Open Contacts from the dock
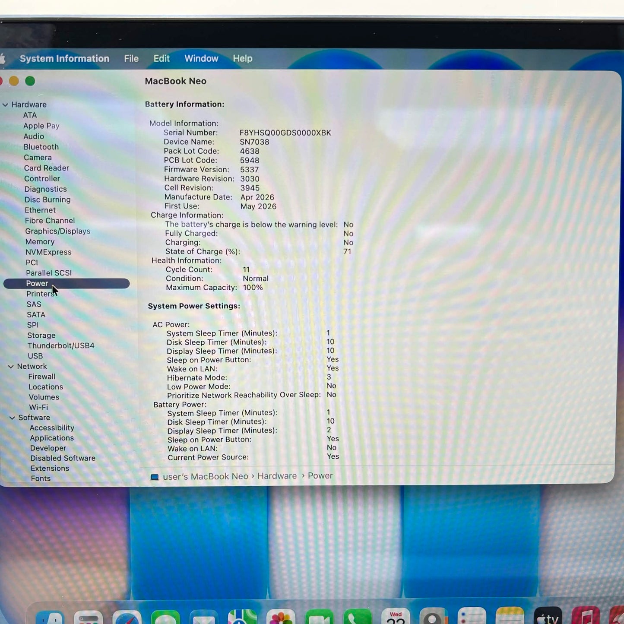Viewport: 624px width, 624px height. 434,617
